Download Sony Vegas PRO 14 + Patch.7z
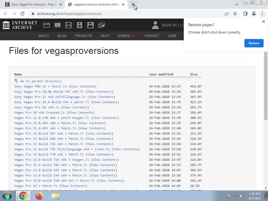Screen dimensions: 268x201 point(40,86)
